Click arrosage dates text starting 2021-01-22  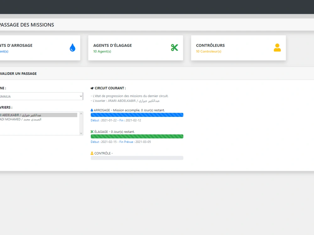coord(116,120)
